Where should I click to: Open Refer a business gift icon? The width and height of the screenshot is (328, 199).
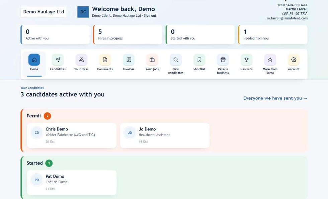pos(223,60)
